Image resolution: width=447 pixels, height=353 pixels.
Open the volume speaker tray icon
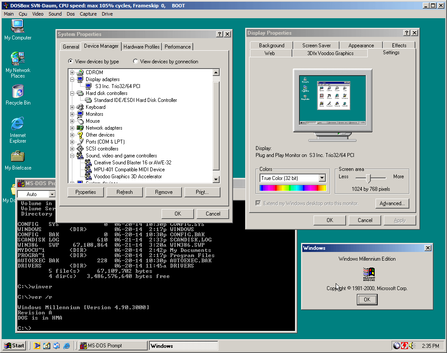point(412,346)
